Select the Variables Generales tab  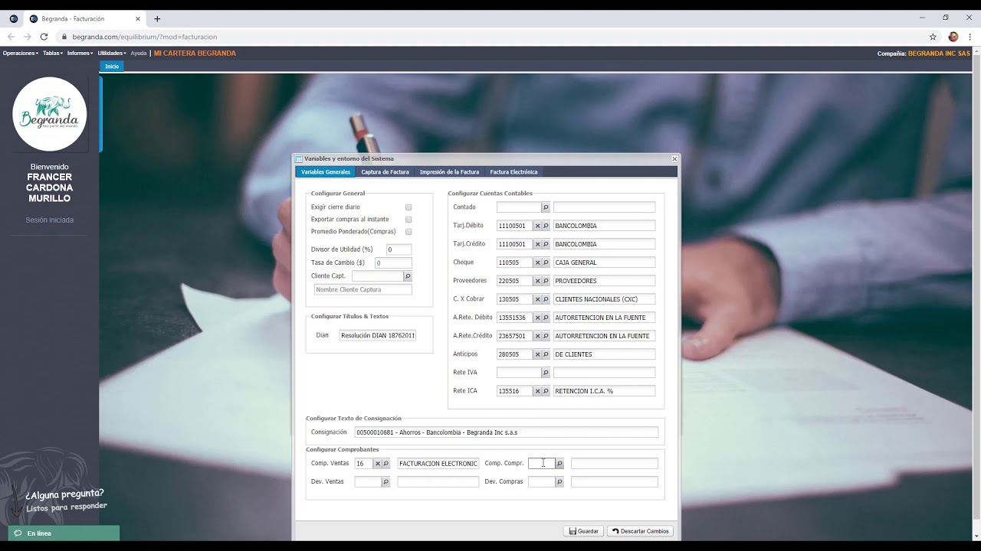click(326, 172)
